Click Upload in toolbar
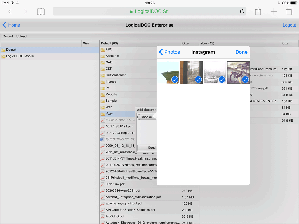This screenshot has height=224, width=299. (21, 36)
